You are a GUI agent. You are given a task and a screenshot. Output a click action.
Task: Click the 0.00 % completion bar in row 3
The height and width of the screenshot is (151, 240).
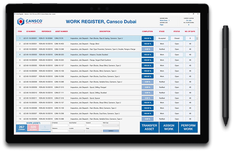click(148, 49)
